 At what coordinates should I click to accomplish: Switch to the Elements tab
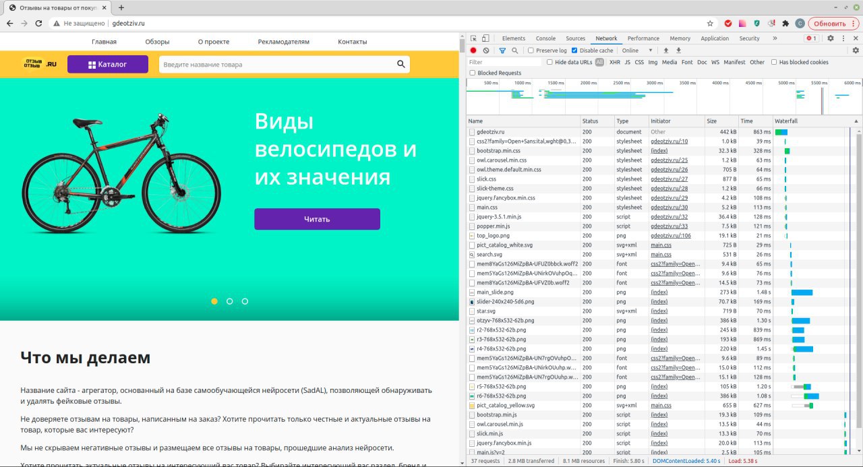point(514,38)
